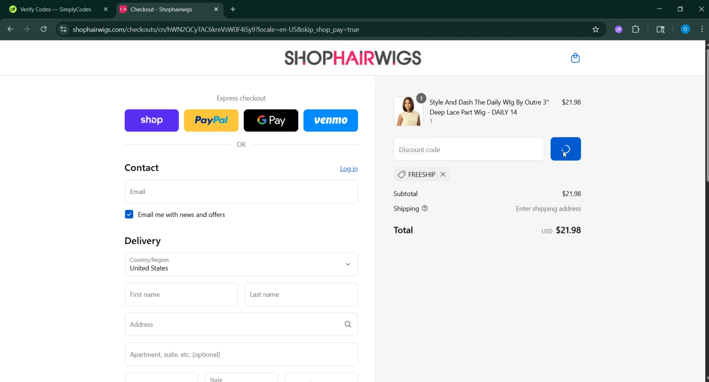Remove the FREESHIP discount code
Image resolution: width=709 pixels, height=382 pixels.
(x=443, y=174)
